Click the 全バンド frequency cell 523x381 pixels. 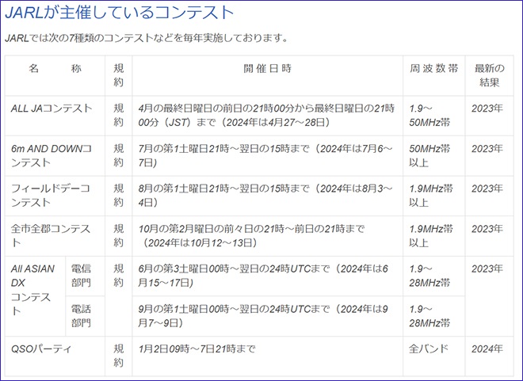[x=434, y=356]
